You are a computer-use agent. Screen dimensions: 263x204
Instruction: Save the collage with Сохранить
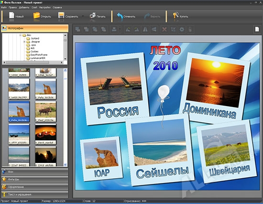click(68, 16)
